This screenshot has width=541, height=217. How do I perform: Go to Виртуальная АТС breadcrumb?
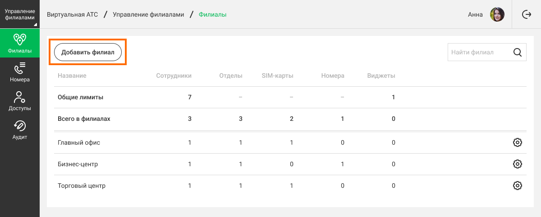coord(72,14)
